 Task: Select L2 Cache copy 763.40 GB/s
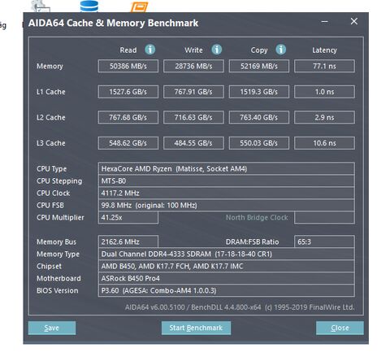click(259, 117)
